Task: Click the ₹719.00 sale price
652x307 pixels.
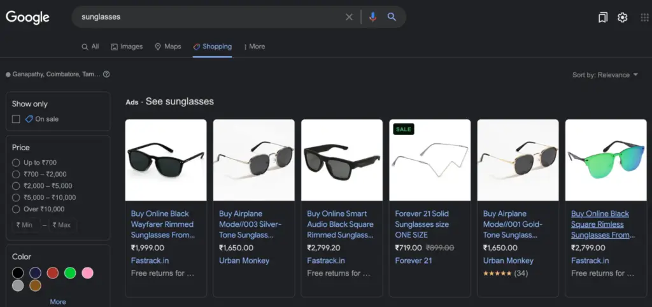Action: pyautogui.click(x=408, y=248)
